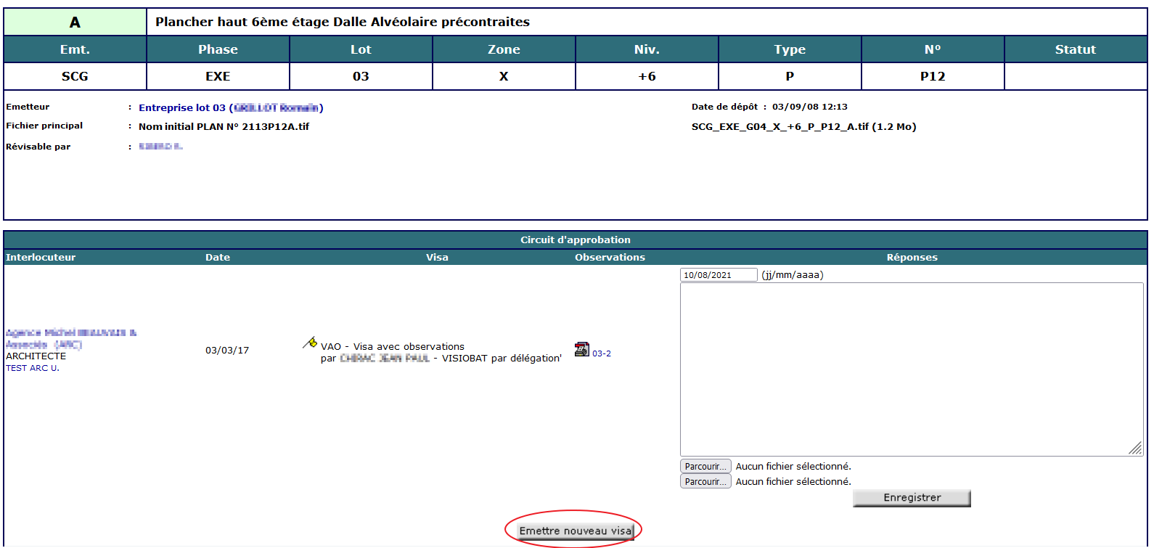
Task: Open the TEST ARC U. link
Action: click(33, 368)
